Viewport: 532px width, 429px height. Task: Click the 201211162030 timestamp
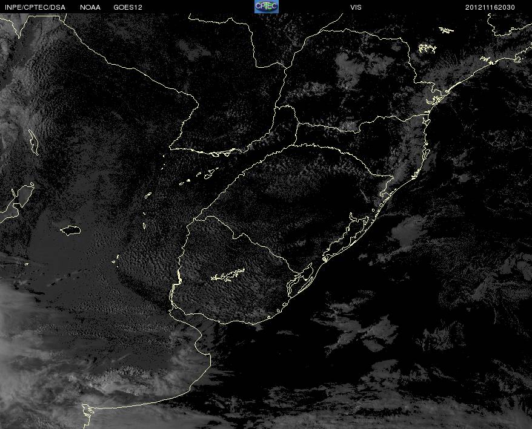click(x=490, y=7)
